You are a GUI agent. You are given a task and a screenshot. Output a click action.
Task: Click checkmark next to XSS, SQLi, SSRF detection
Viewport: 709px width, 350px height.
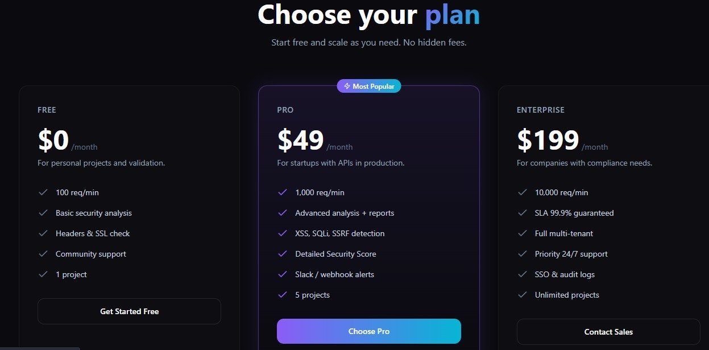(283, 233)
